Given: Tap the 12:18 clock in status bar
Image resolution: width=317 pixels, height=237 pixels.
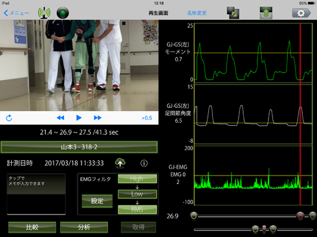Looking at the screenshot, I should coord(159,3).
